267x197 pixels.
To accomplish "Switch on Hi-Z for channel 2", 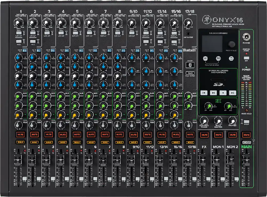I will coord(33,41).
